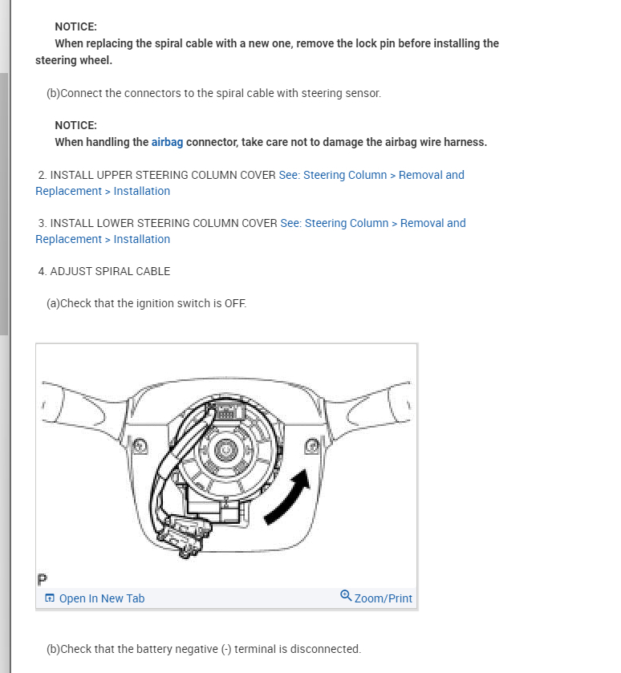Click the Zoom/Print magnifier icon

point(346,596)
